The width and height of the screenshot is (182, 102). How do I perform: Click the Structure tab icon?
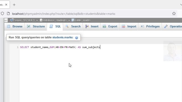tap(28, 26)
